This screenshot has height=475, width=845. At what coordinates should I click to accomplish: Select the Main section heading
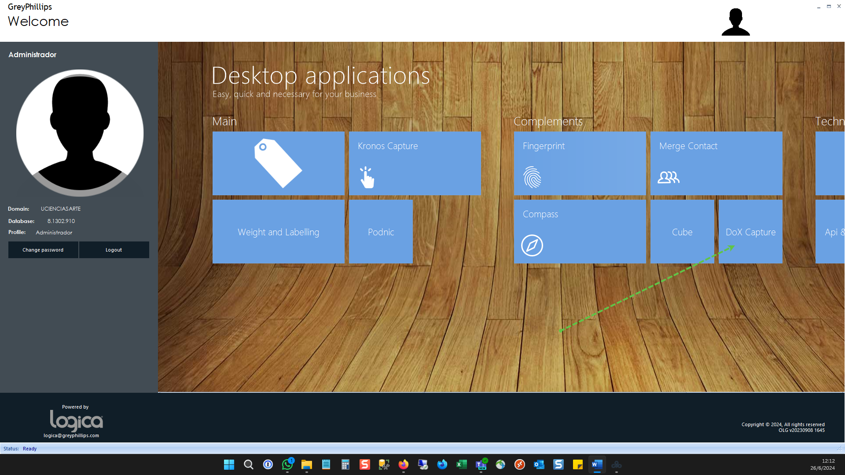224,121
